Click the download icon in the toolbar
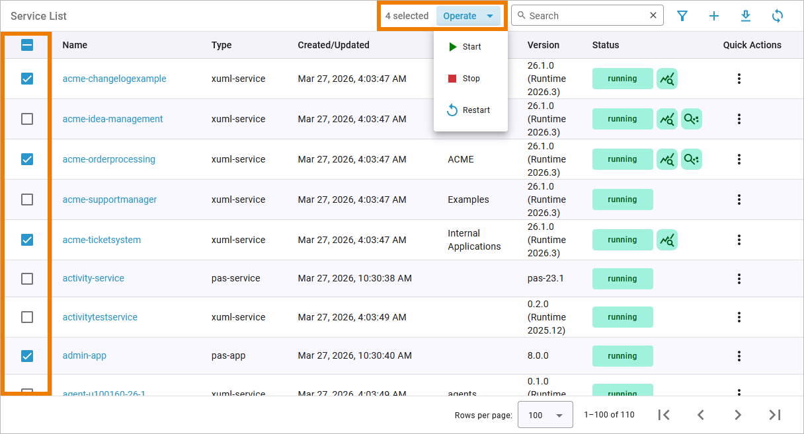Image resolution: width=804 pixels, height=434 pixels. pyautogui.click(x=746, y=16)
